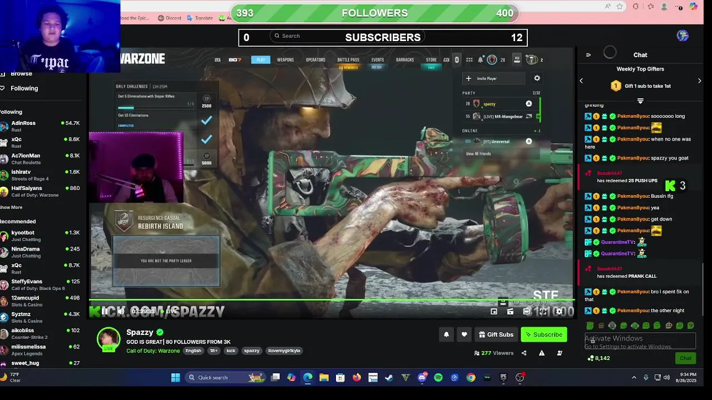
Task: Collapse chat with the arrow icon
Action: pyautogui.click(x=589, y=55)
